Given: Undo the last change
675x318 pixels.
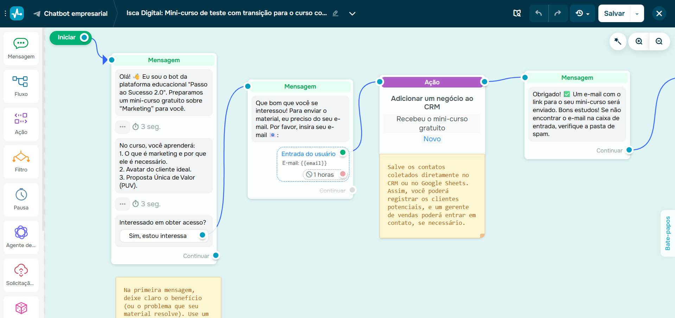Looking at the screenshot, I should click(539, 13).
